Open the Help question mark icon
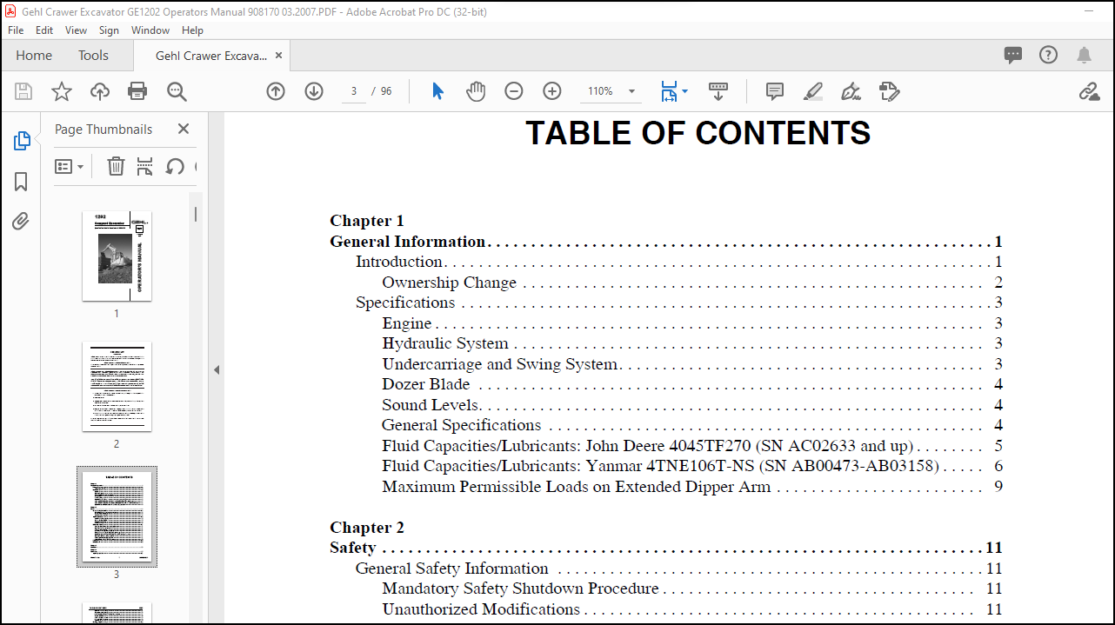This screenshot has width=1115, height=625. [x=1049, y=55]
